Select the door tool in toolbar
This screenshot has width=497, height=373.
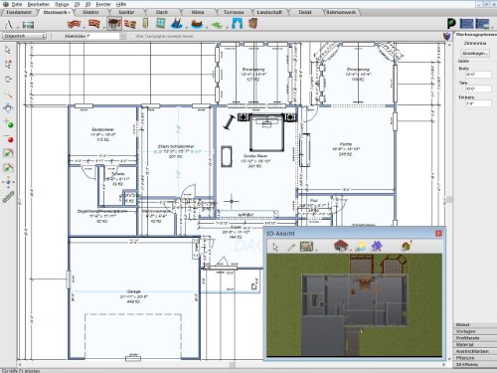[x=145, y=24]
